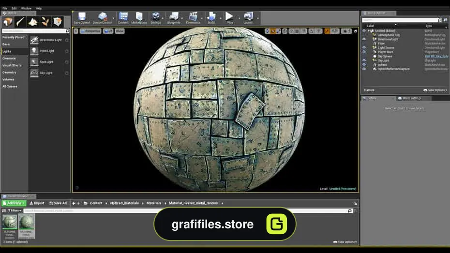Open World Outliner View Options dropdown

coord(435,90)
